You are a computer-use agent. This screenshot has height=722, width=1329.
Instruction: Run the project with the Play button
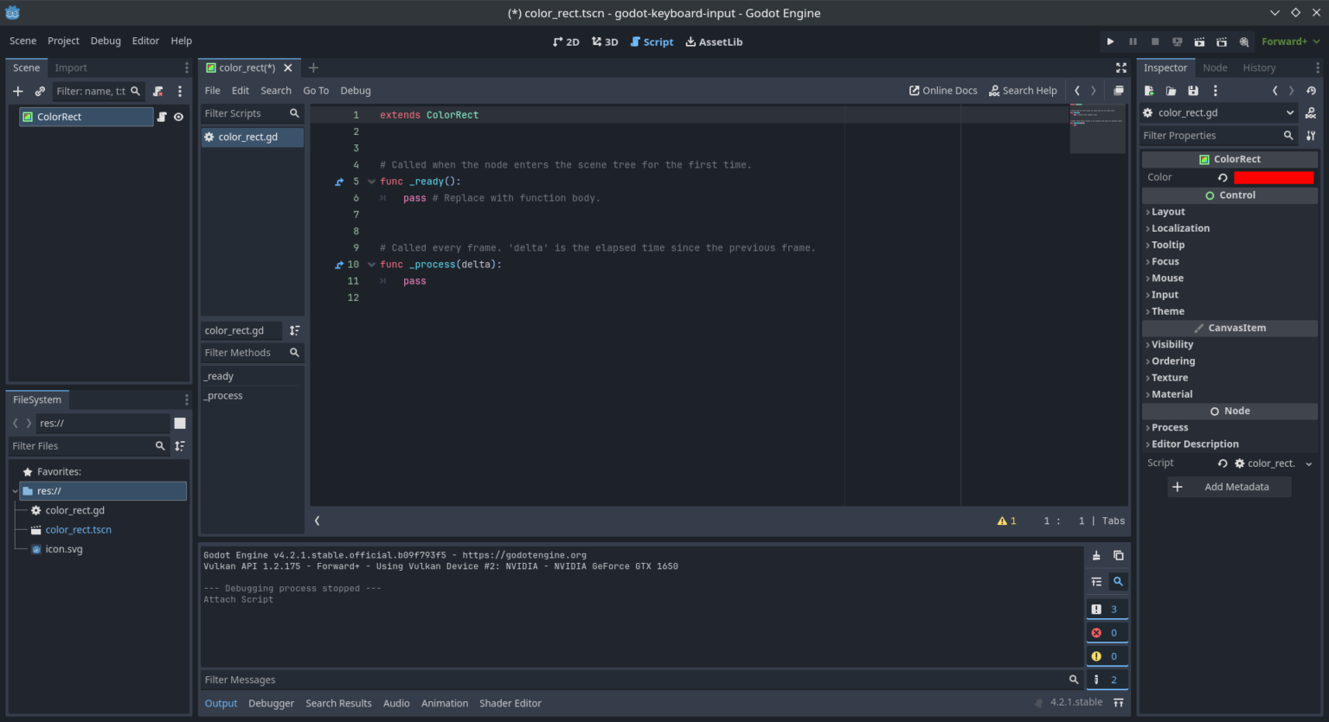(x=1110, y=41)
